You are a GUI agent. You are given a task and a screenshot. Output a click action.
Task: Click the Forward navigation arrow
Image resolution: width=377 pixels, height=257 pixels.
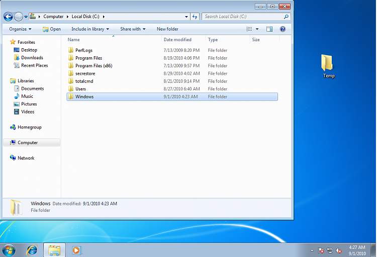18,17
